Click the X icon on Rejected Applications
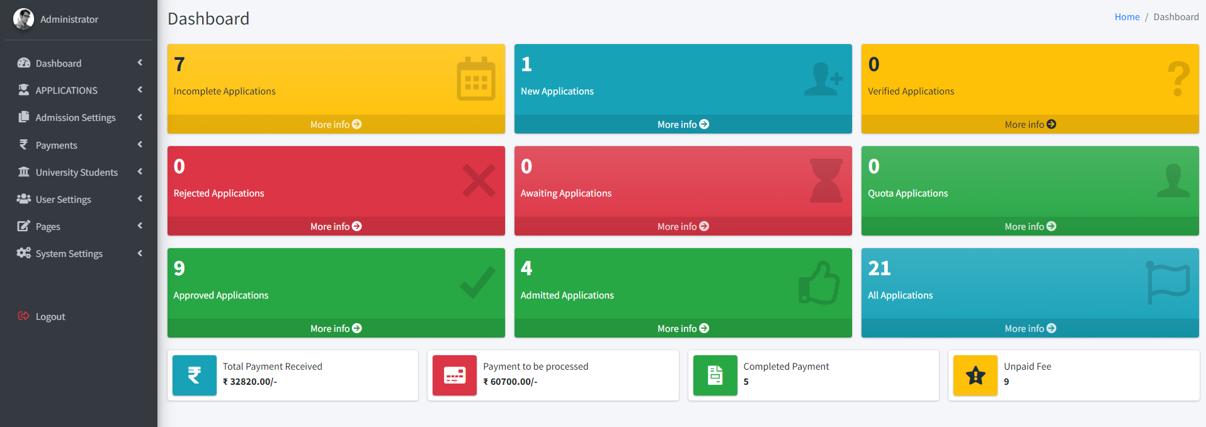Viewport: 1206px width, 427px height. 479,181
